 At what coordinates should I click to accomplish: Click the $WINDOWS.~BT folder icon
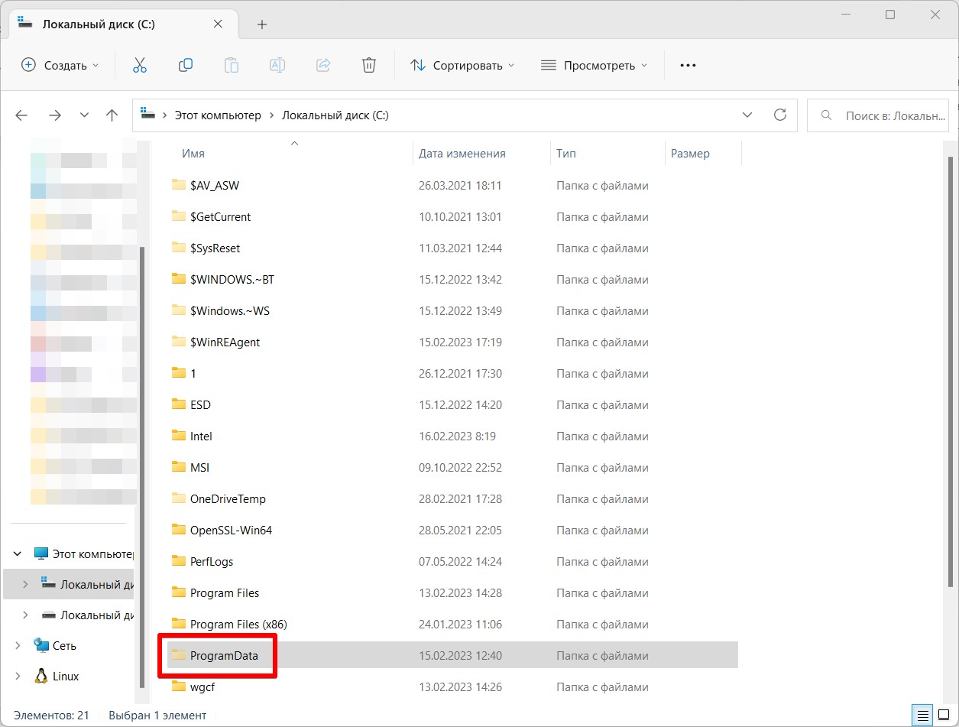[x=179, y=279]
